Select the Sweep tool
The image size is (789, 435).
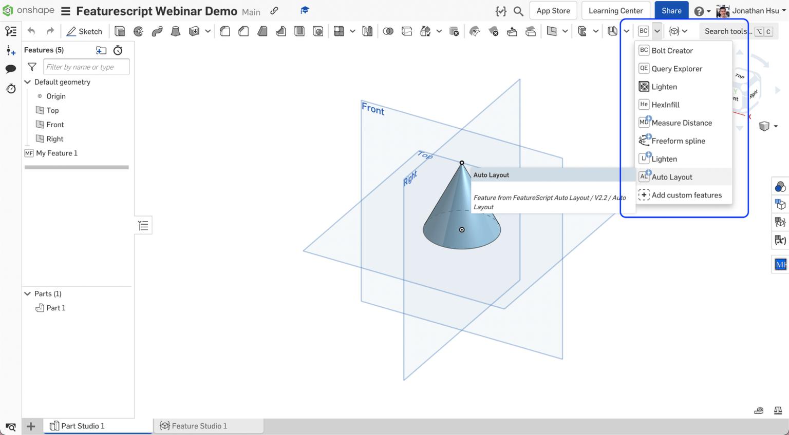click(157, 31)
